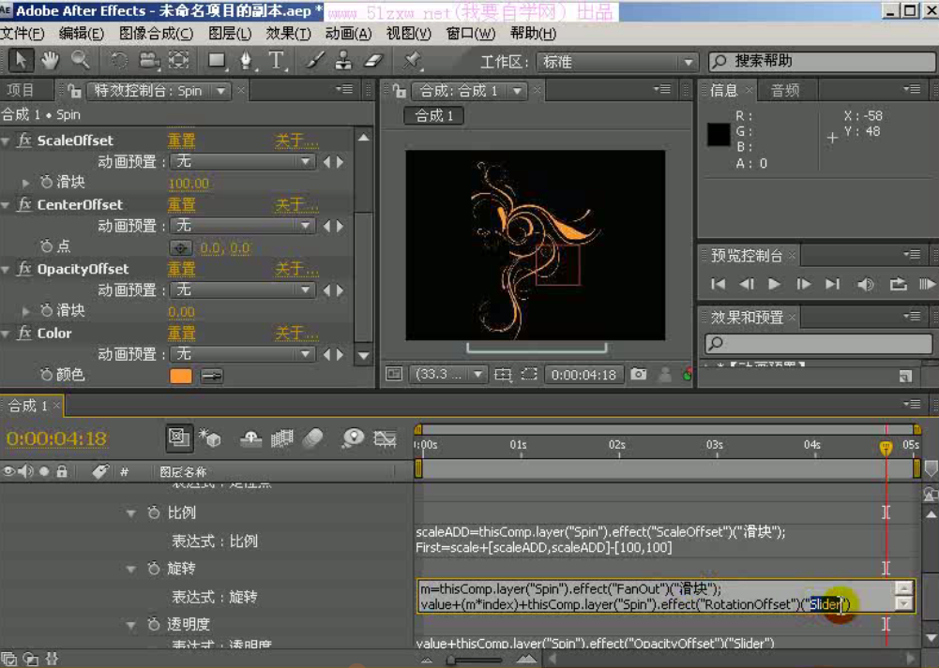939x668 pixels.
Task: Click 重置 for the ScaleOffset effect
Action: pos(181,141)
